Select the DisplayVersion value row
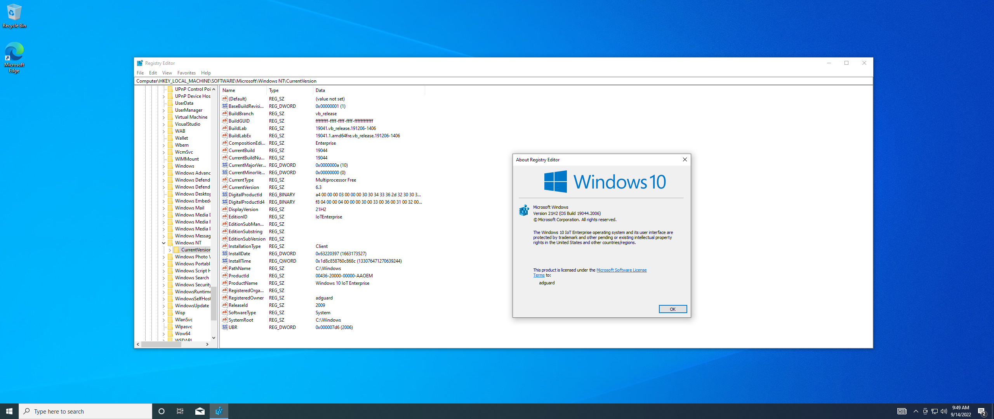 322,209
